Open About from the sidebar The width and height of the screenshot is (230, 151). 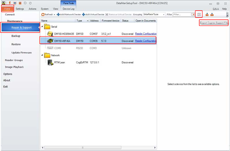click(7, 80)
